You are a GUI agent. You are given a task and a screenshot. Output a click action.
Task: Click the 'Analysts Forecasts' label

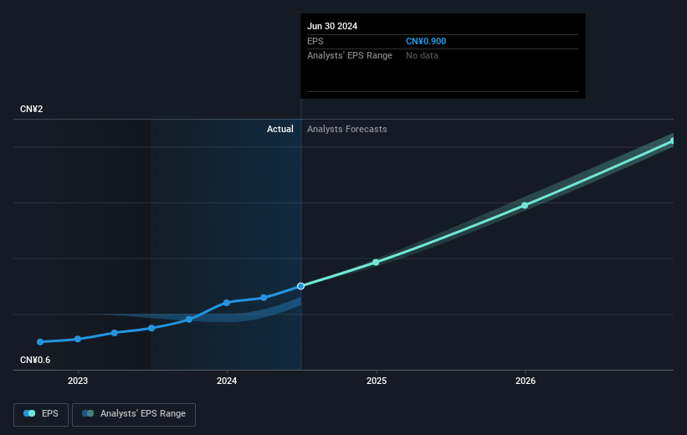[x=347, y=129]
